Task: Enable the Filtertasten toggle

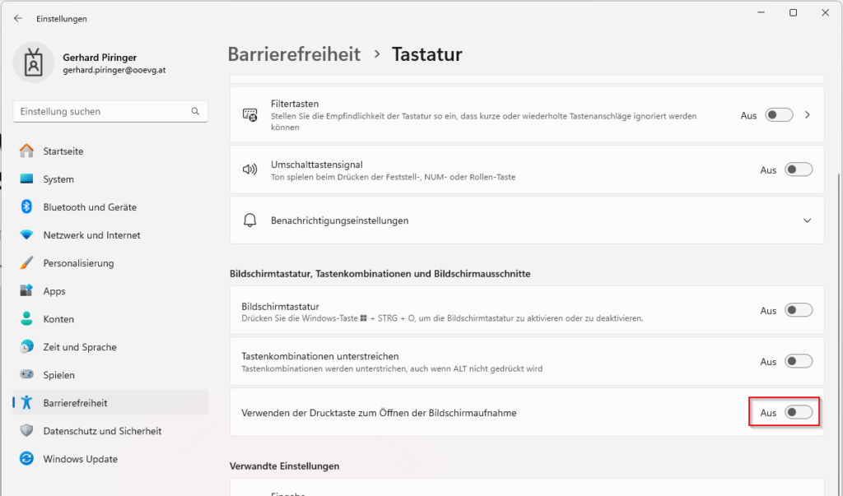Action: pos(779,116)
